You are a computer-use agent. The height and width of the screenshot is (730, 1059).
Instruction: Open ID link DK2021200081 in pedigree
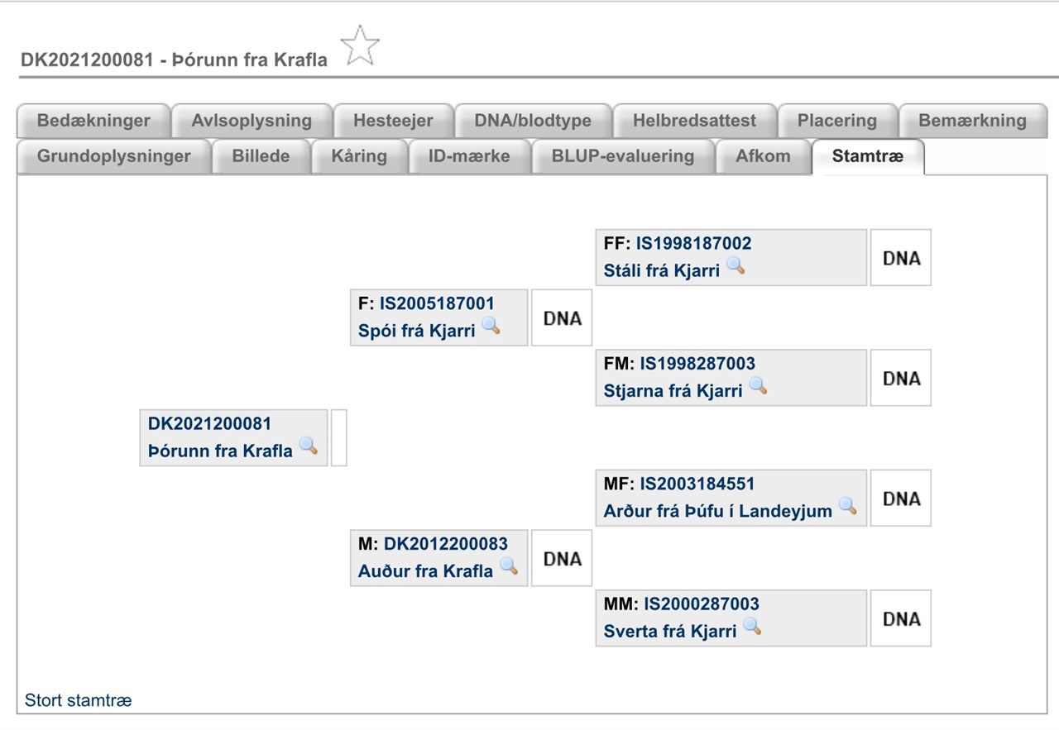209,423
